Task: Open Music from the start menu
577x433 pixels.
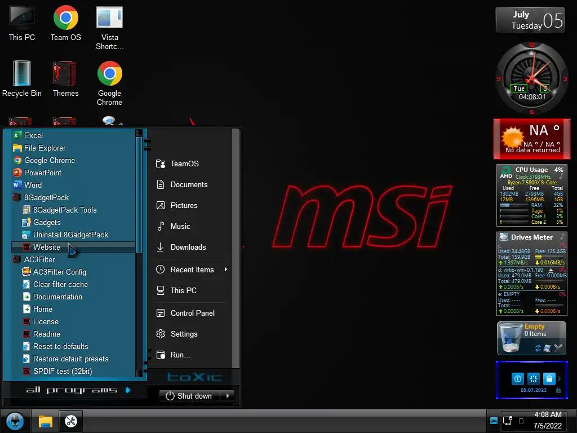Action: (174, 227)
